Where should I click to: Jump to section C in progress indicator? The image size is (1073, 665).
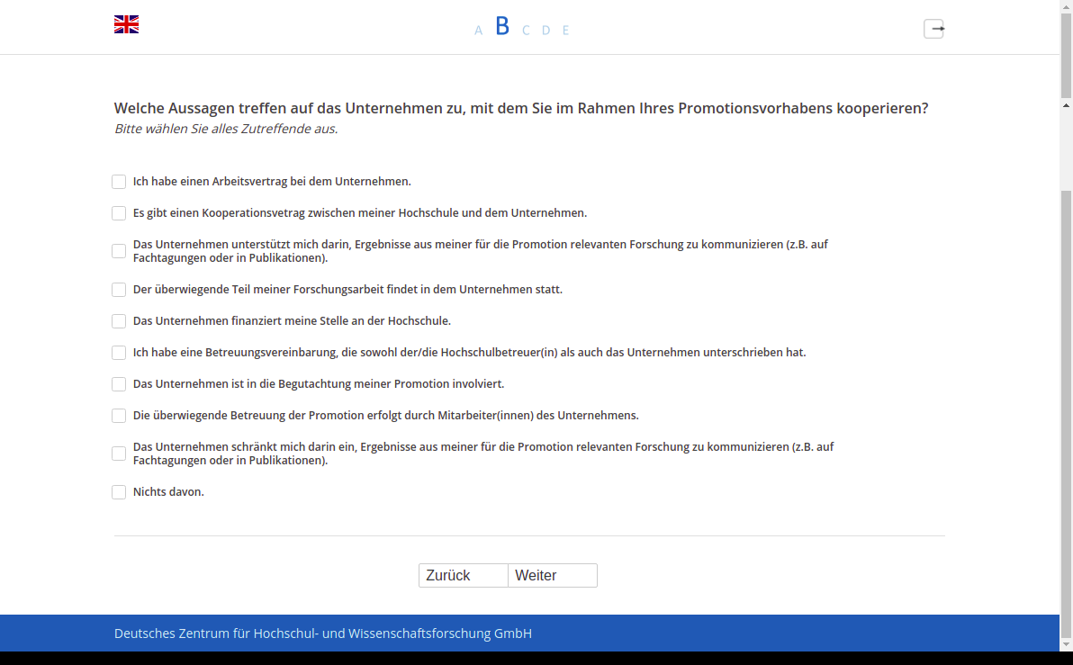click(x=526, y=31)
